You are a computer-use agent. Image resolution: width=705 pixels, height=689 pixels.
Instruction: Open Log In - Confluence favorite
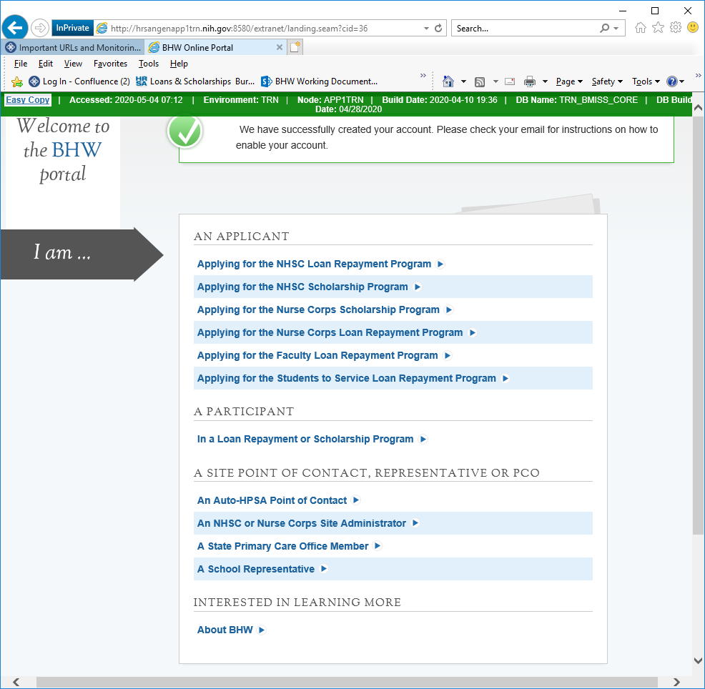coord(79,81)
